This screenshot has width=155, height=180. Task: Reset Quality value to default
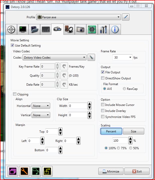click(64, 75)
